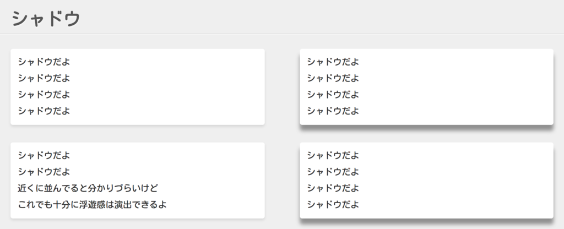This screenshot has height=229, width=564.
Task: Click the これでも十分に浮遊感は演出できるよ text line
Action: point(92,205)
